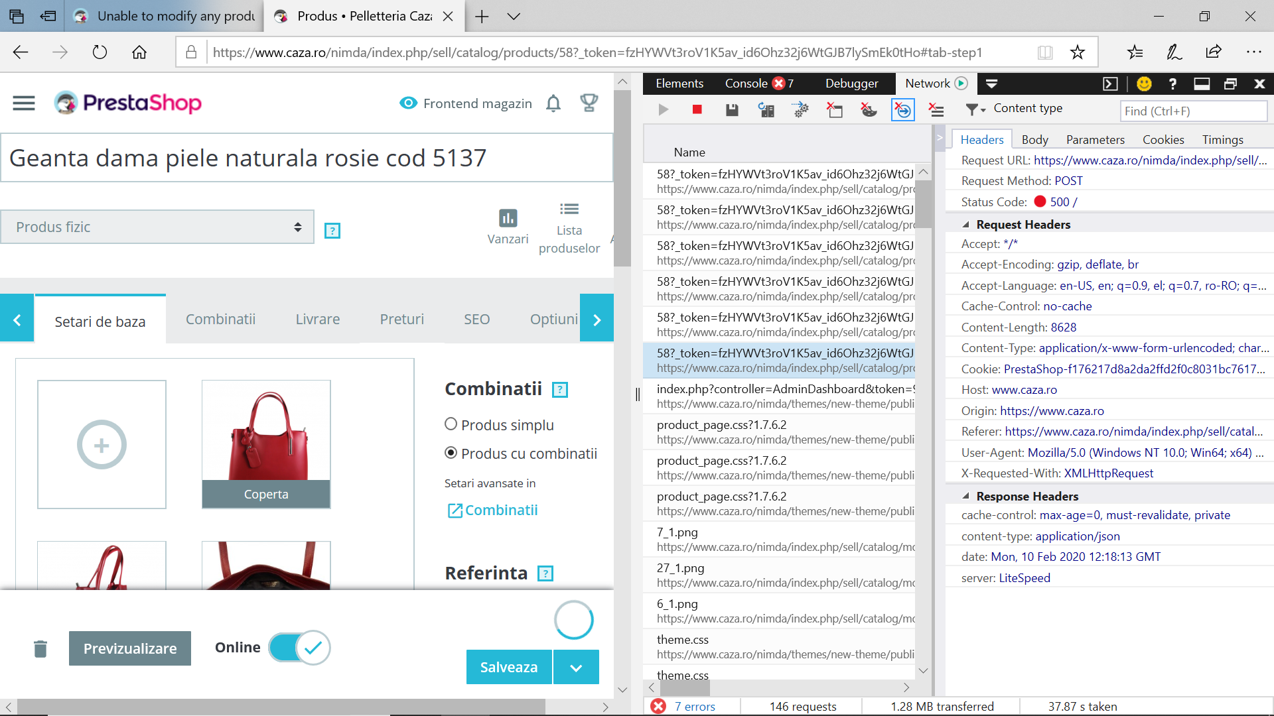Expand the Salveaza dropdown arrow
Viewport: 1274px width, 716px height.
tap(576, 668)
